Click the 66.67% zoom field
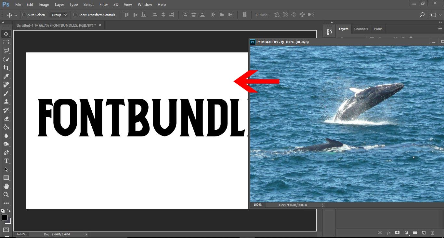 coord(21,234)
